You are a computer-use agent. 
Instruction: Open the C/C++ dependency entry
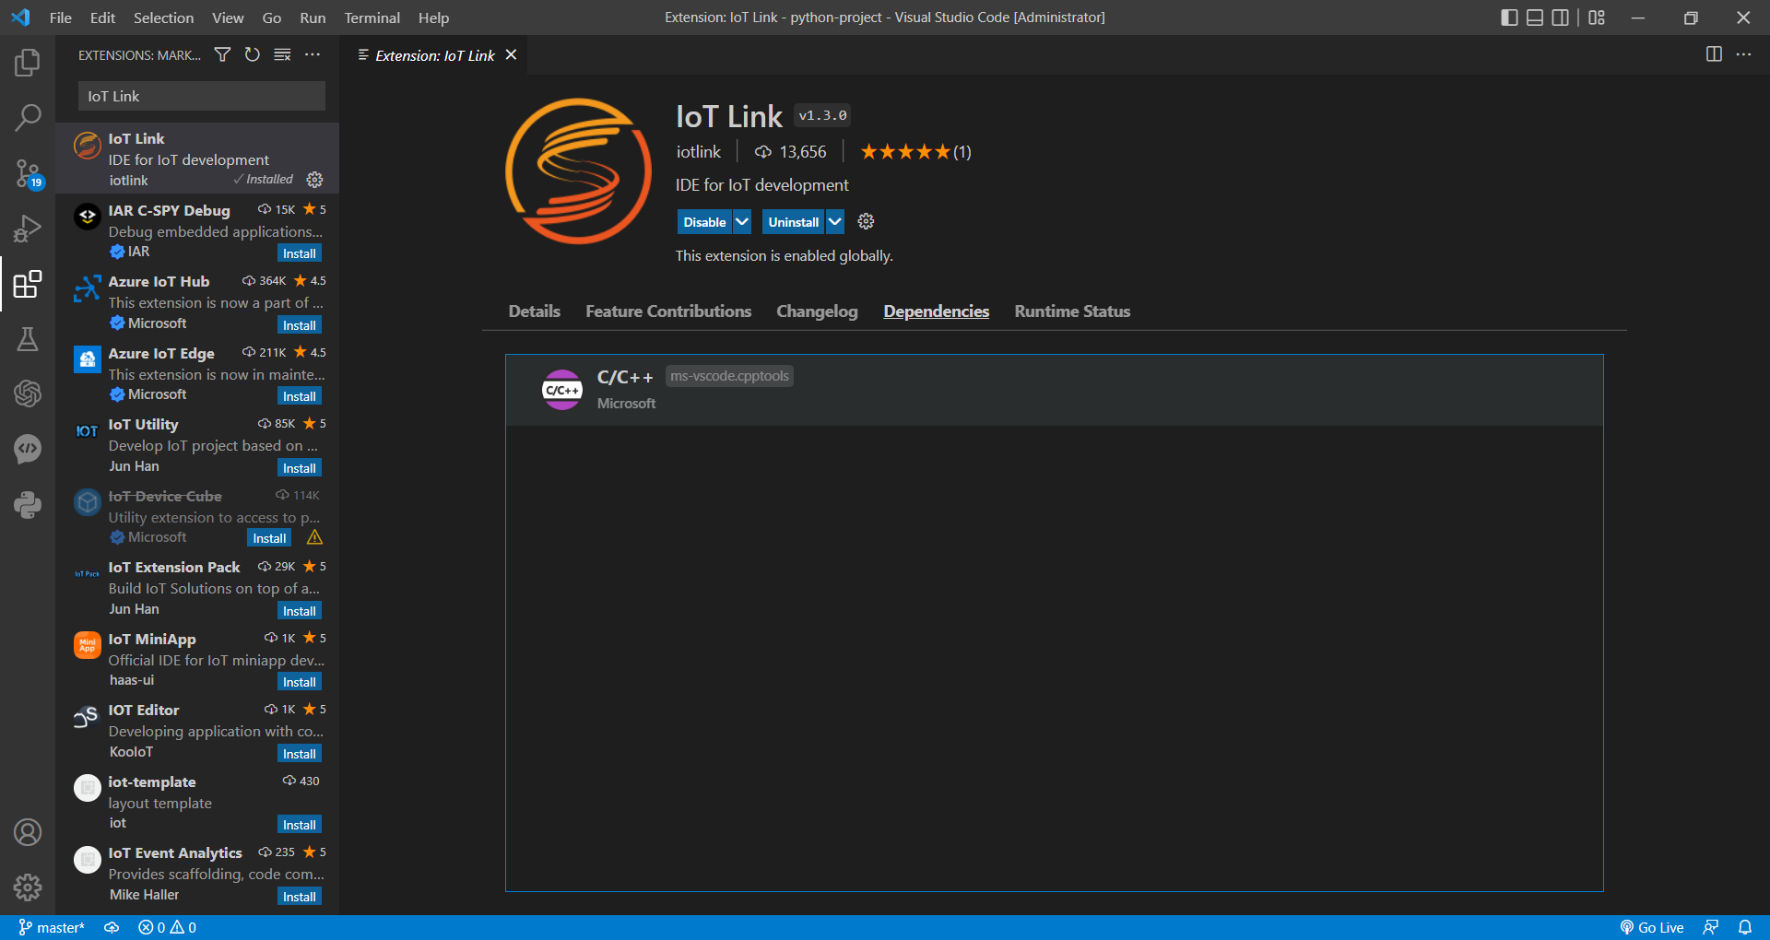coord(1055,390)
